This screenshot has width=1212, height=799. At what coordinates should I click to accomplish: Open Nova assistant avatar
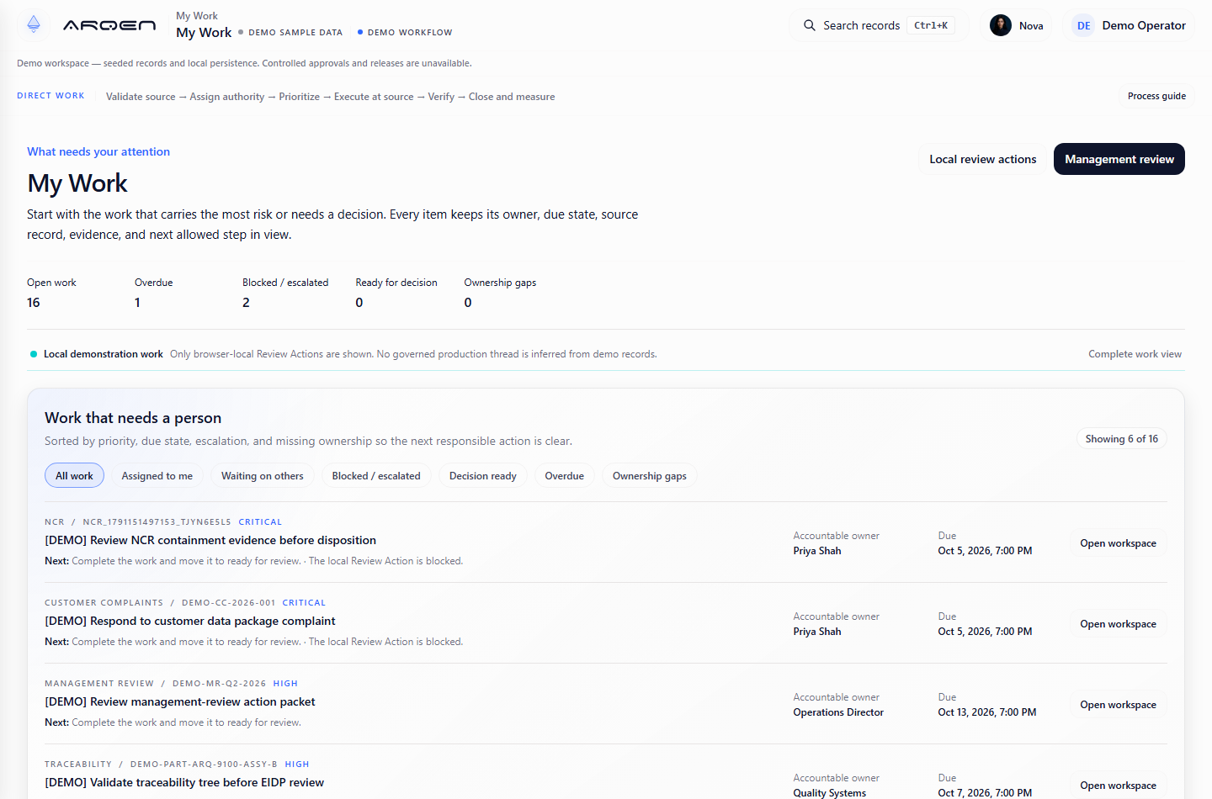[1001, 25]
